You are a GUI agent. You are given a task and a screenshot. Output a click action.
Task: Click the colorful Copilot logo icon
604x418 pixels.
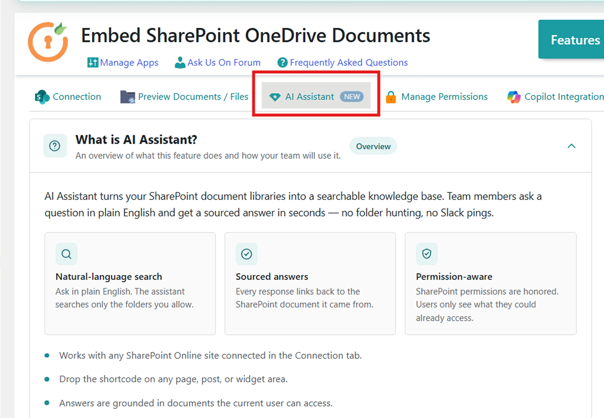514,97
